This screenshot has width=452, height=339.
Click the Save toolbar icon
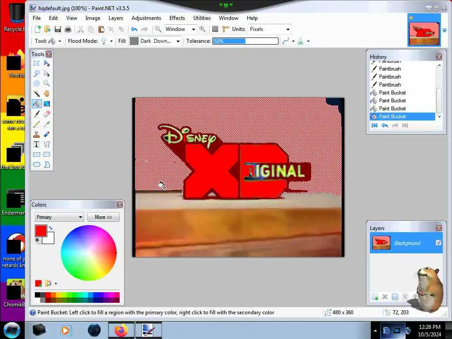coord(58,29)
